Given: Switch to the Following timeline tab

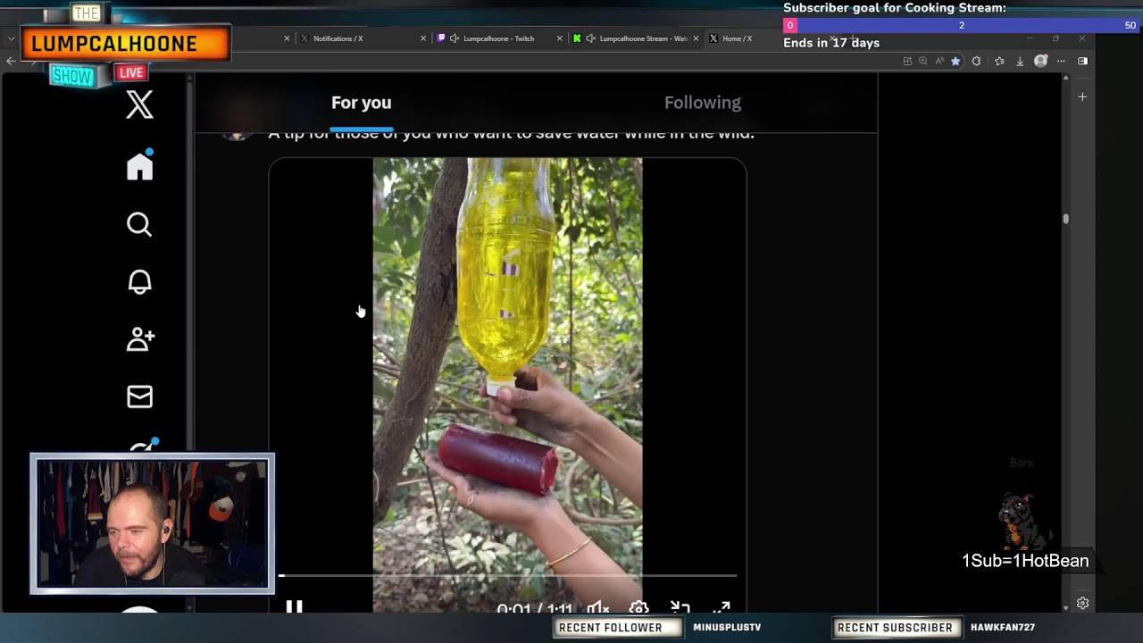Looking at the screenshot, I should (703, 103).
